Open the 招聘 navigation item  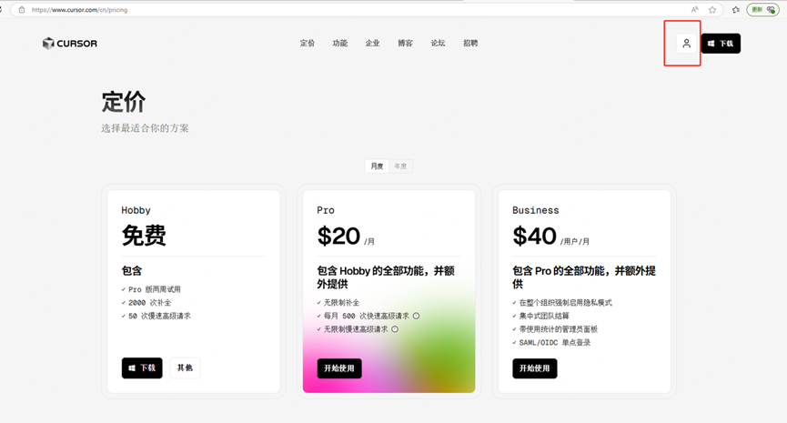tap(470, 43)
